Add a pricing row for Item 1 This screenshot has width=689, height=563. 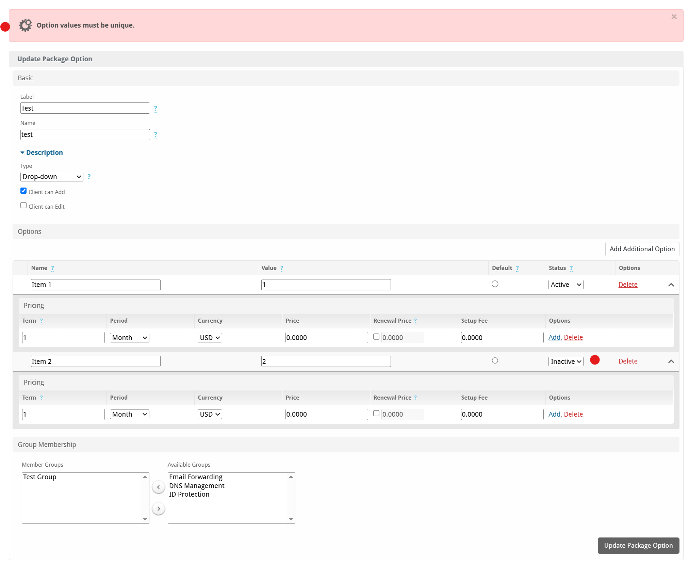(x=554, y=337)
